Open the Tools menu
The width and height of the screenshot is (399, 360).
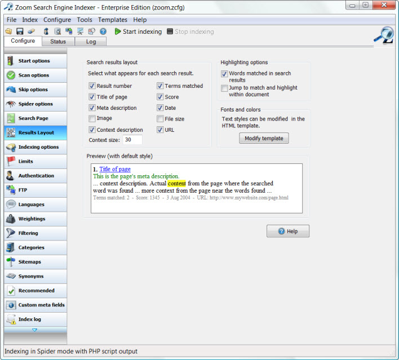pos(85,20)
